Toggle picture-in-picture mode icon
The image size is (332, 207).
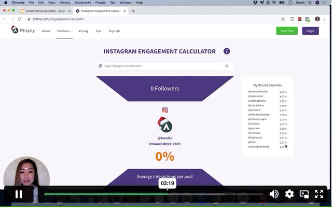pos(304,194)
